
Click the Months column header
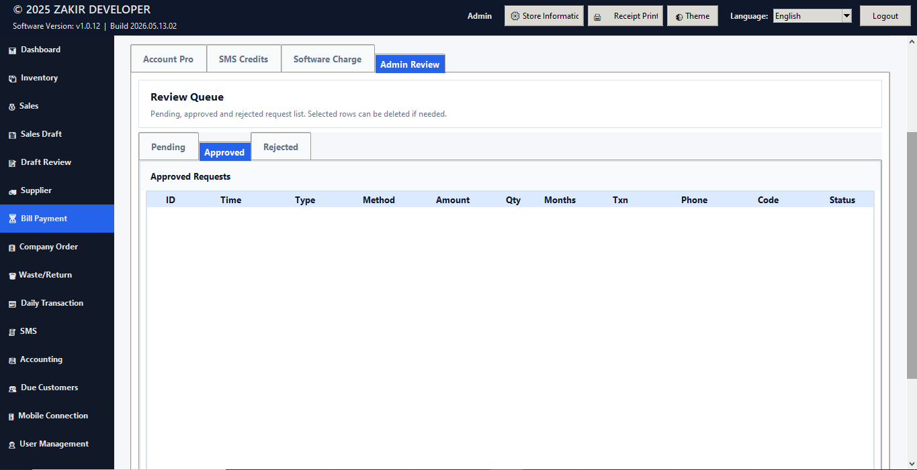(x=560, y=200)
